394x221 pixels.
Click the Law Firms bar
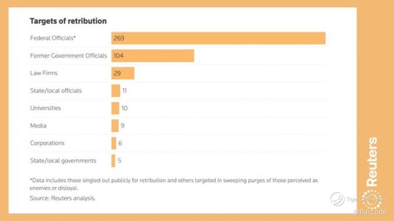(123, 73)
